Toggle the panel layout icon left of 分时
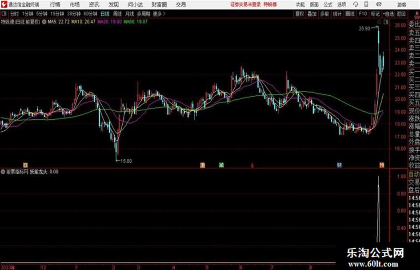 coord(4,14)
